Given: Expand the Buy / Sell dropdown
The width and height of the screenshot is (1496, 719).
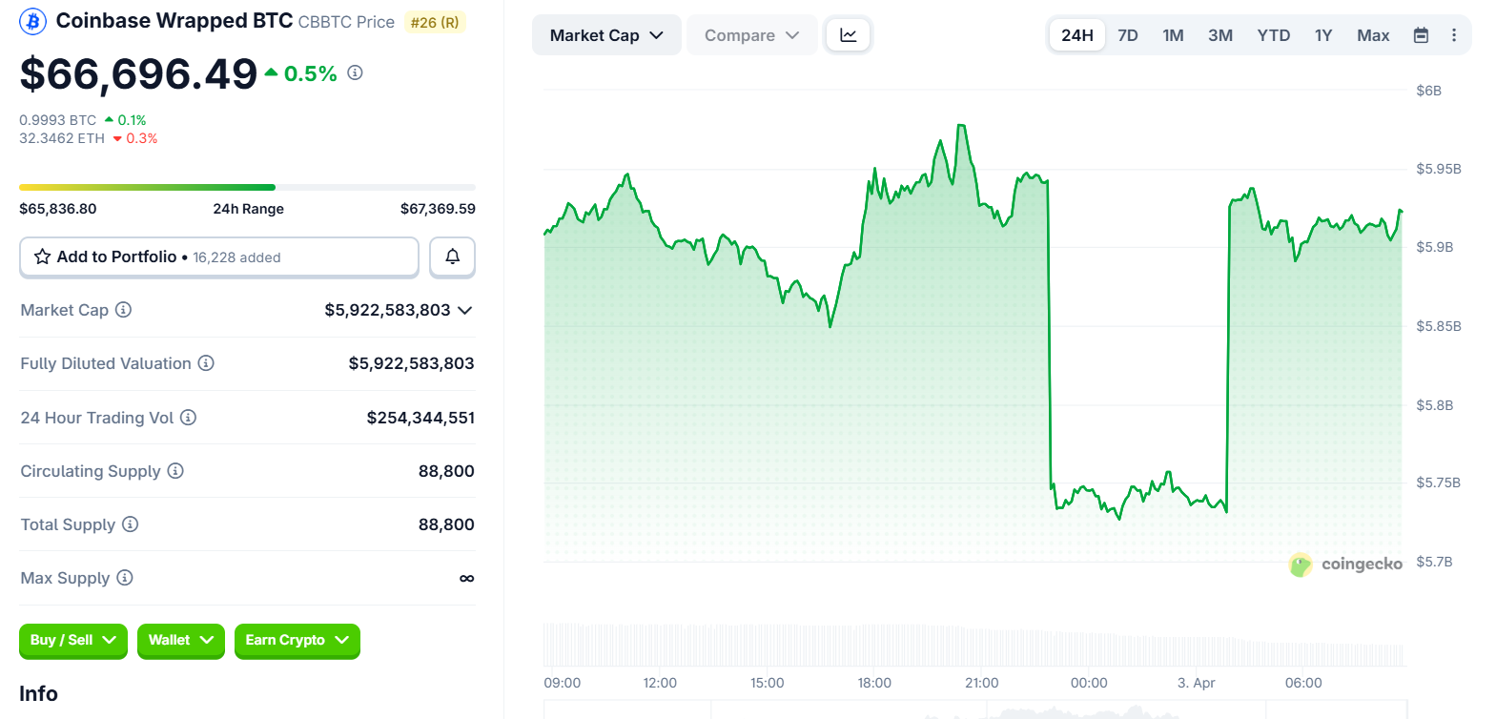Looking at the screenshot, I should 72,640.
